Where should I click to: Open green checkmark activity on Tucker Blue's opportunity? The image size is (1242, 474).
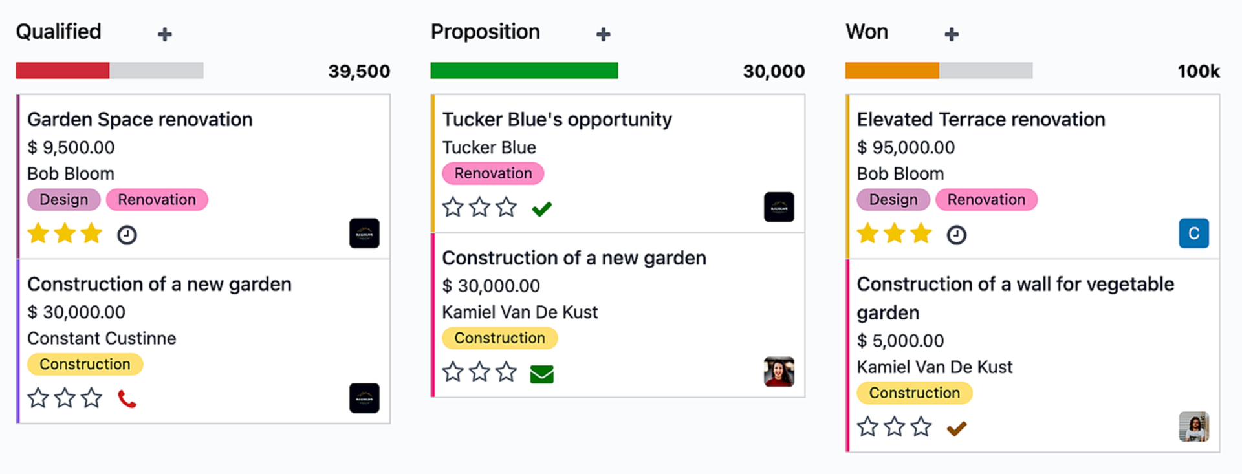542,208
